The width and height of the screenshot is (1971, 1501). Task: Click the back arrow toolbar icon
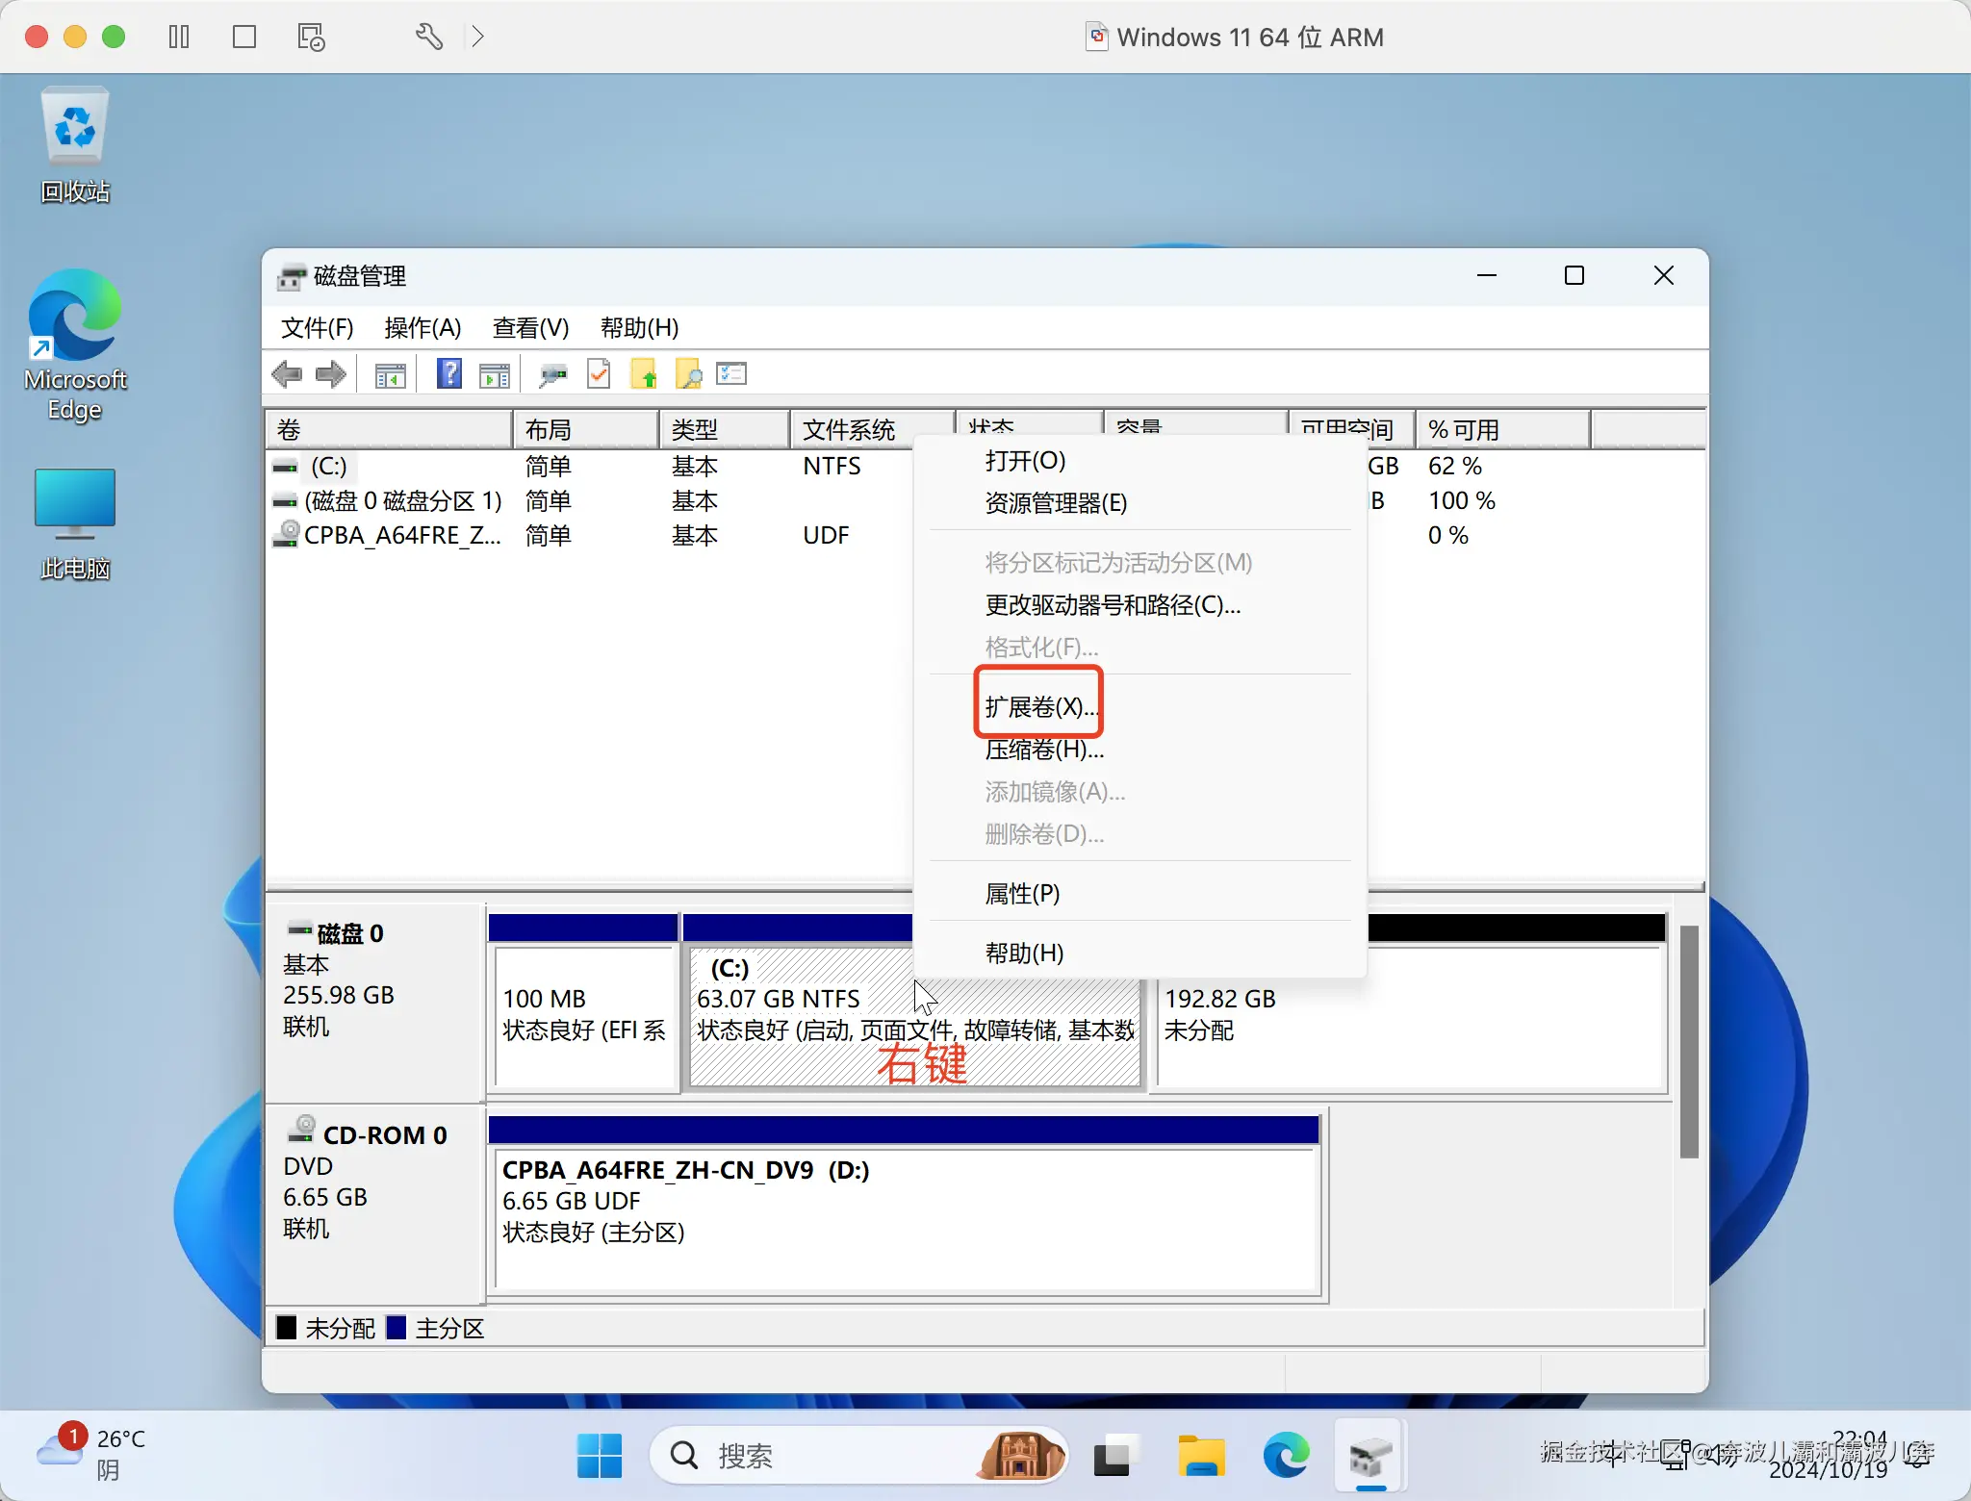pos(287,374)
